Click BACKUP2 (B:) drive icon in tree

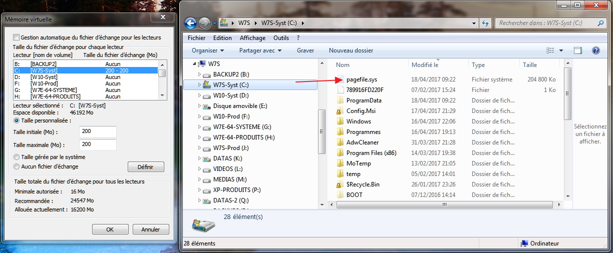tap(206, 74)
